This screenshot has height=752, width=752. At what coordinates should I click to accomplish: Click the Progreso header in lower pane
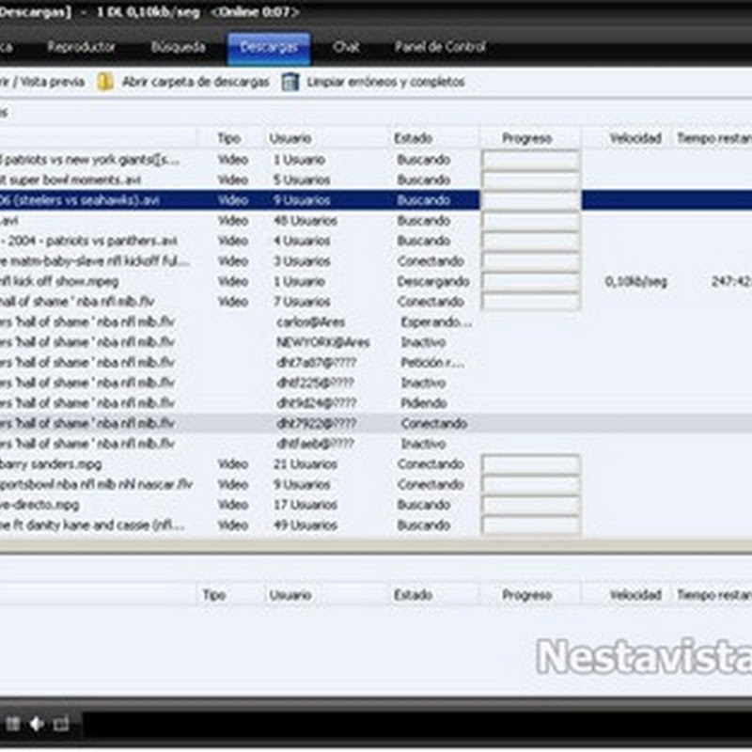526,595
